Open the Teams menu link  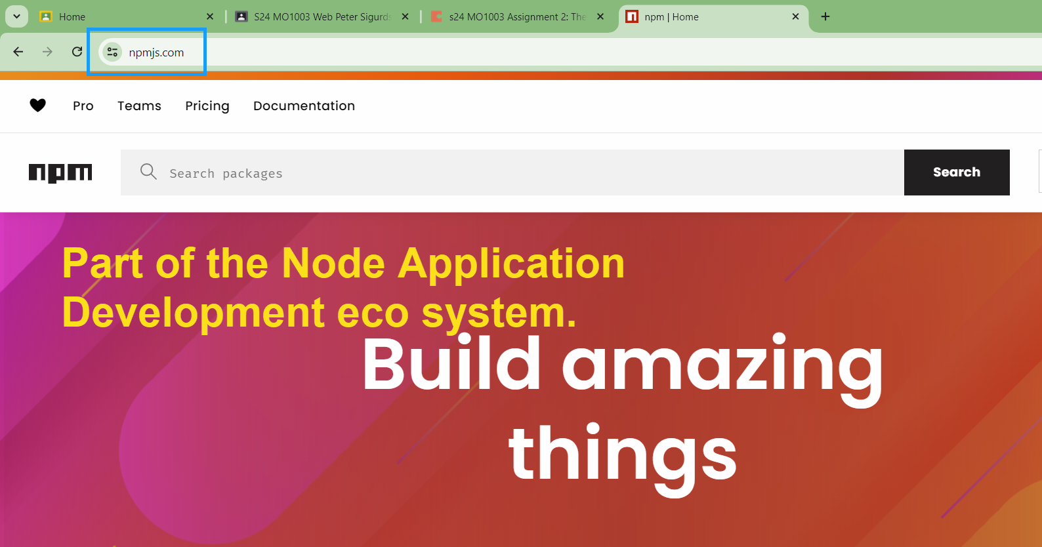point(139,106)
